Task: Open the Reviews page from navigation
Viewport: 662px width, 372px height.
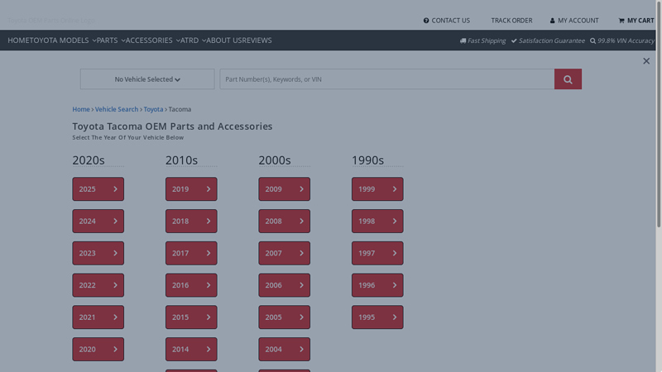Action: click(257, 41)
